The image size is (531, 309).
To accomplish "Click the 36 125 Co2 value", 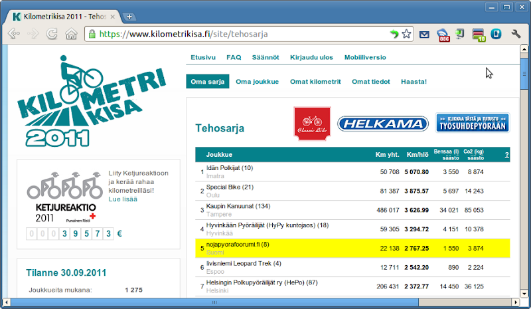I will click(x=474, y=286).
